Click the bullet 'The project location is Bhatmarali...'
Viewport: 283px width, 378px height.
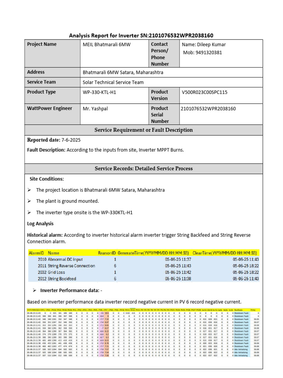tap(100, 190)
